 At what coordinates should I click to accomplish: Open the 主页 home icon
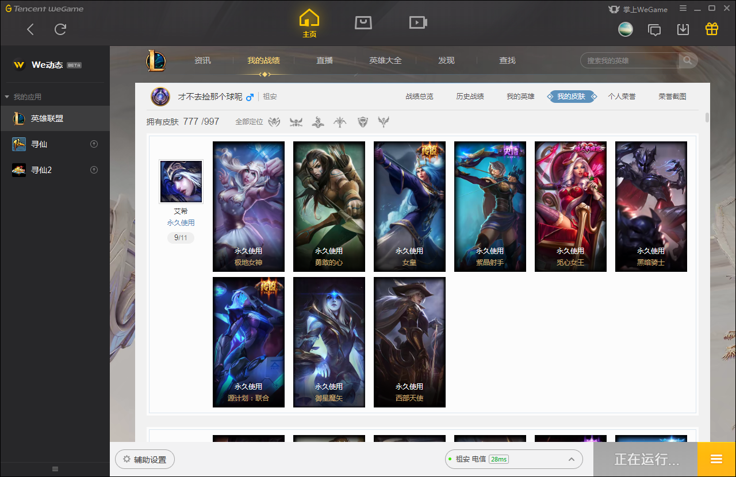(309, 23)
